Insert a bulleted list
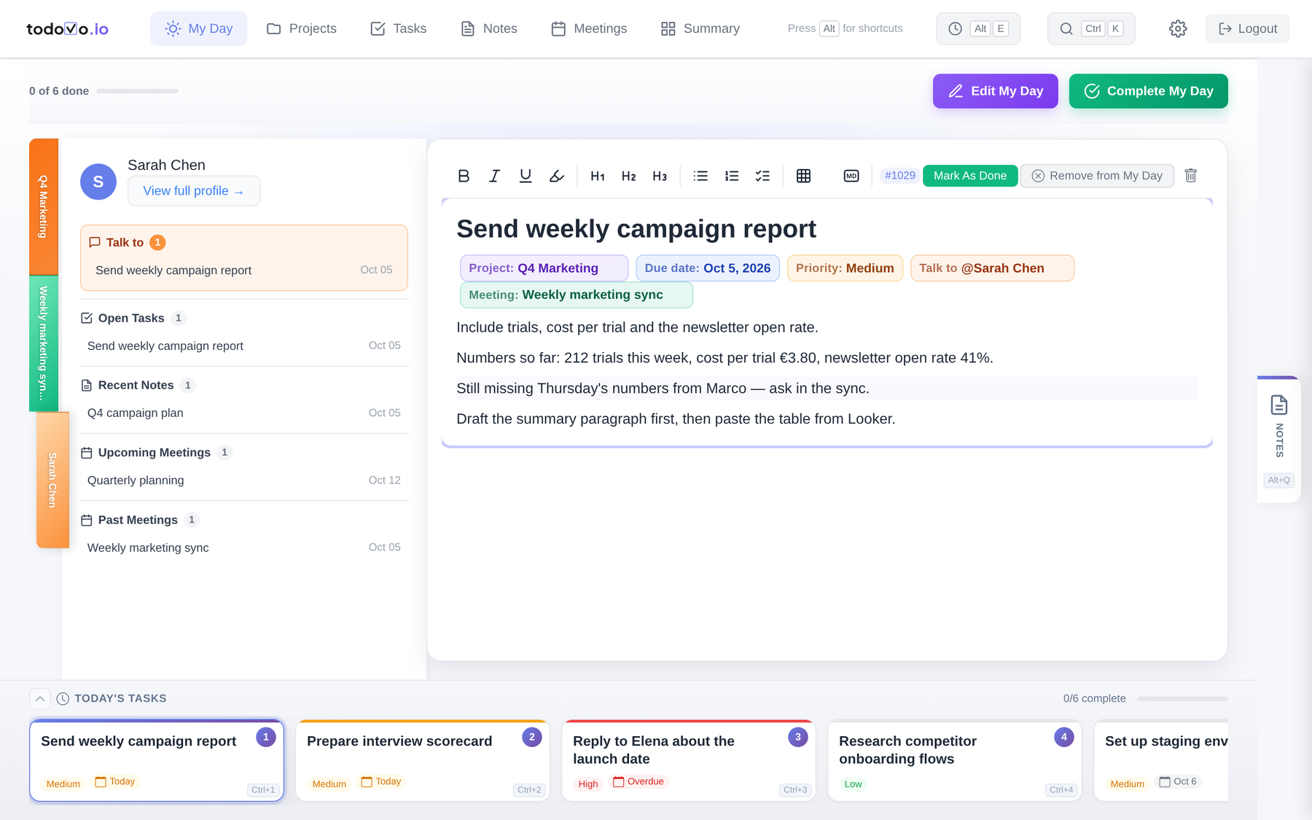This screenshot has height=820, width=1312. [x=700, y=176]
